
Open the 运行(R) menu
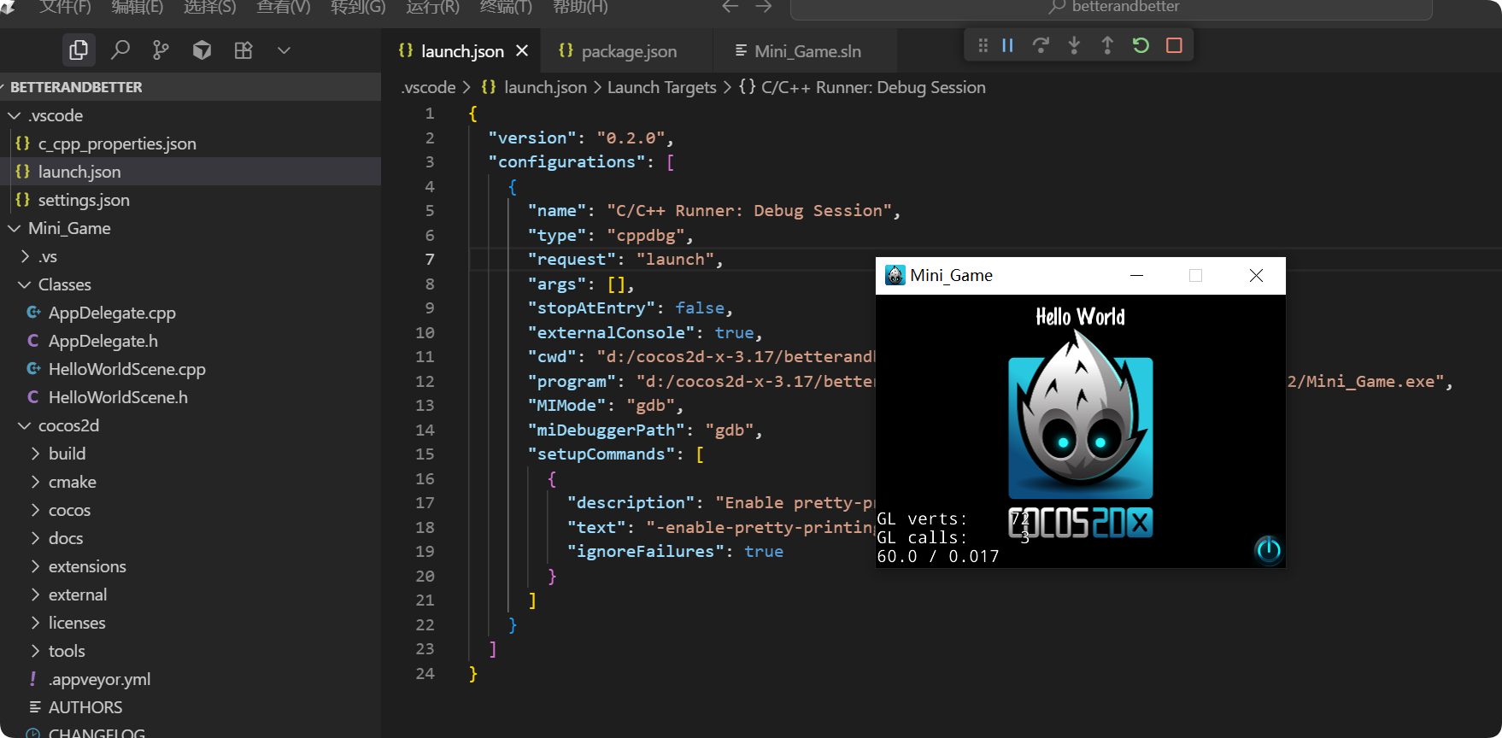432,7
